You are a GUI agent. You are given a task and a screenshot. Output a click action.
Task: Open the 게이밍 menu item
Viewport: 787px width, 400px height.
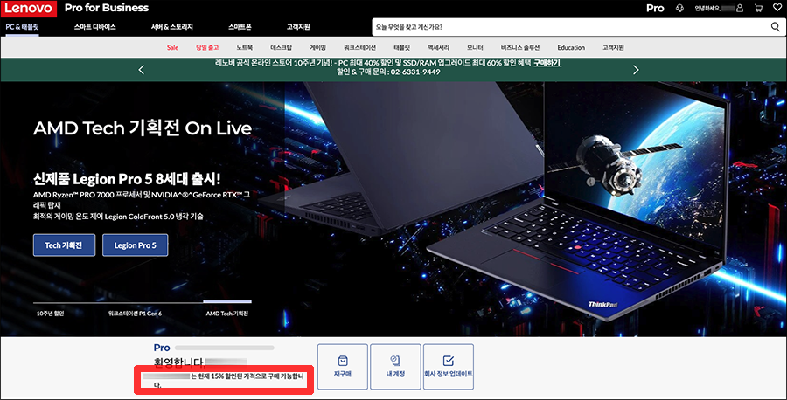click(x=317, y=48)
